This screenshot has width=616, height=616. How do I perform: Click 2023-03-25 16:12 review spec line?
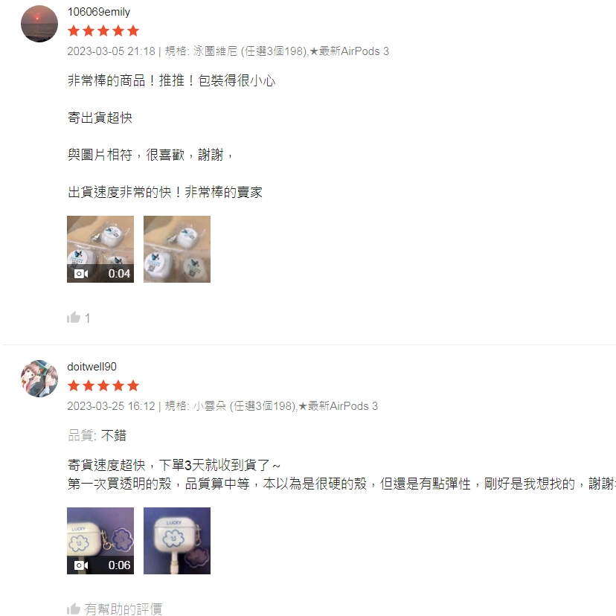click(x=222, y=405)
